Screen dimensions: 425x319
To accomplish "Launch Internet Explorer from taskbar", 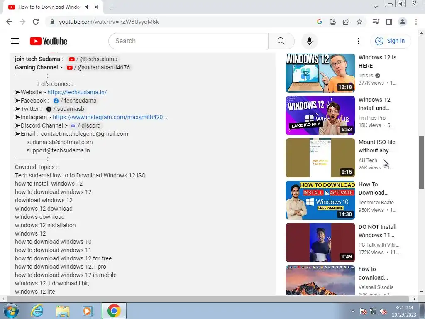I will (37, 311).
